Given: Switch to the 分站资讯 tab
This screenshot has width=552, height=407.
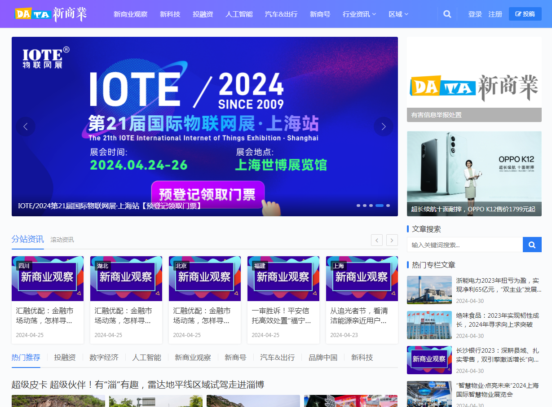Looking at the screenshot, I should pyautogui.click(x=28, y=239).
